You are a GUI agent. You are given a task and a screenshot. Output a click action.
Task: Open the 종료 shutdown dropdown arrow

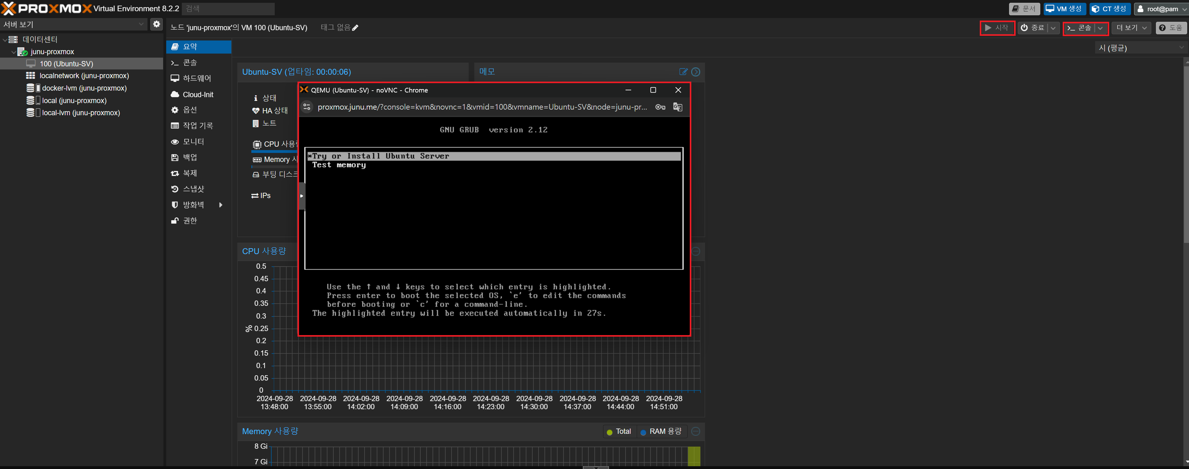(1053, 28)
